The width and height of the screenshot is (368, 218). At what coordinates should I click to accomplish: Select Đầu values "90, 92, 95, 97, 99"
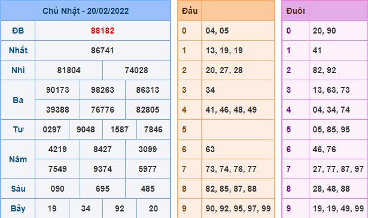[x=238, y=208]
